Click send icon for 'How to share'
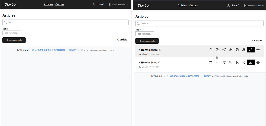Image resolution: width=266 pixels, height=126 pixels. 224,50
